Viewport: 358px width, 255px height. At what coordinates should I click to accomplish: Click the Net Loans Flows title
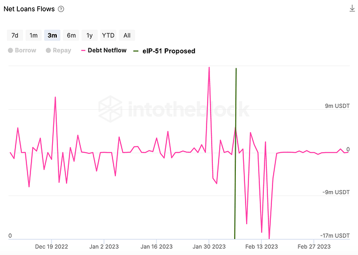pyautogui.click(x=30, y=9)
